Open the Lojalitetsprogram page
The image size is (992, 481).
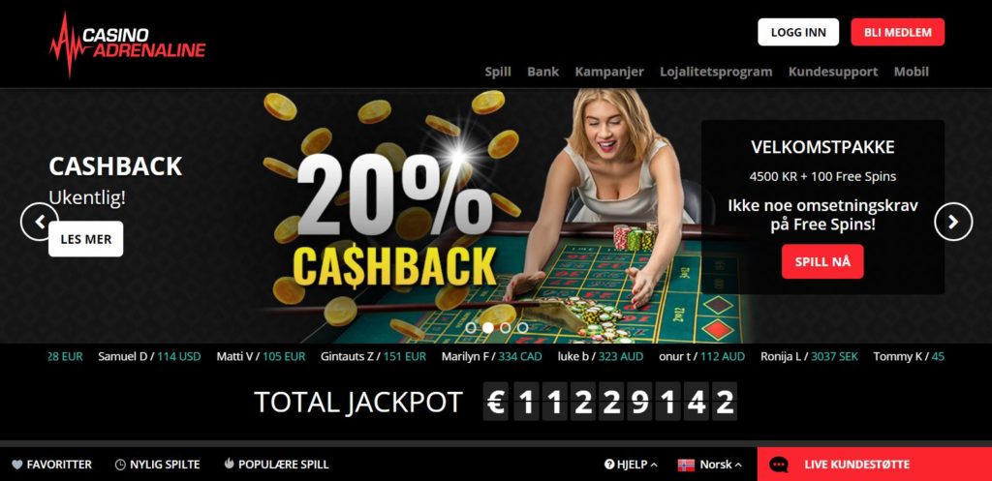click(x=716, y=72)
